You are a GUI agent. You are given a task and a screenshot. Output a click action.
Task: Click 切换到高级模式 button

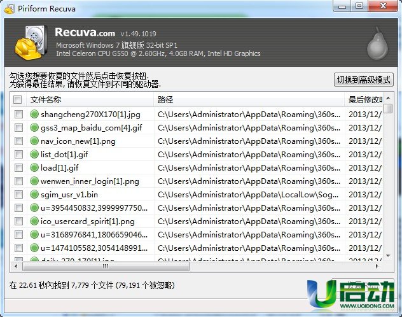point(364,80)
